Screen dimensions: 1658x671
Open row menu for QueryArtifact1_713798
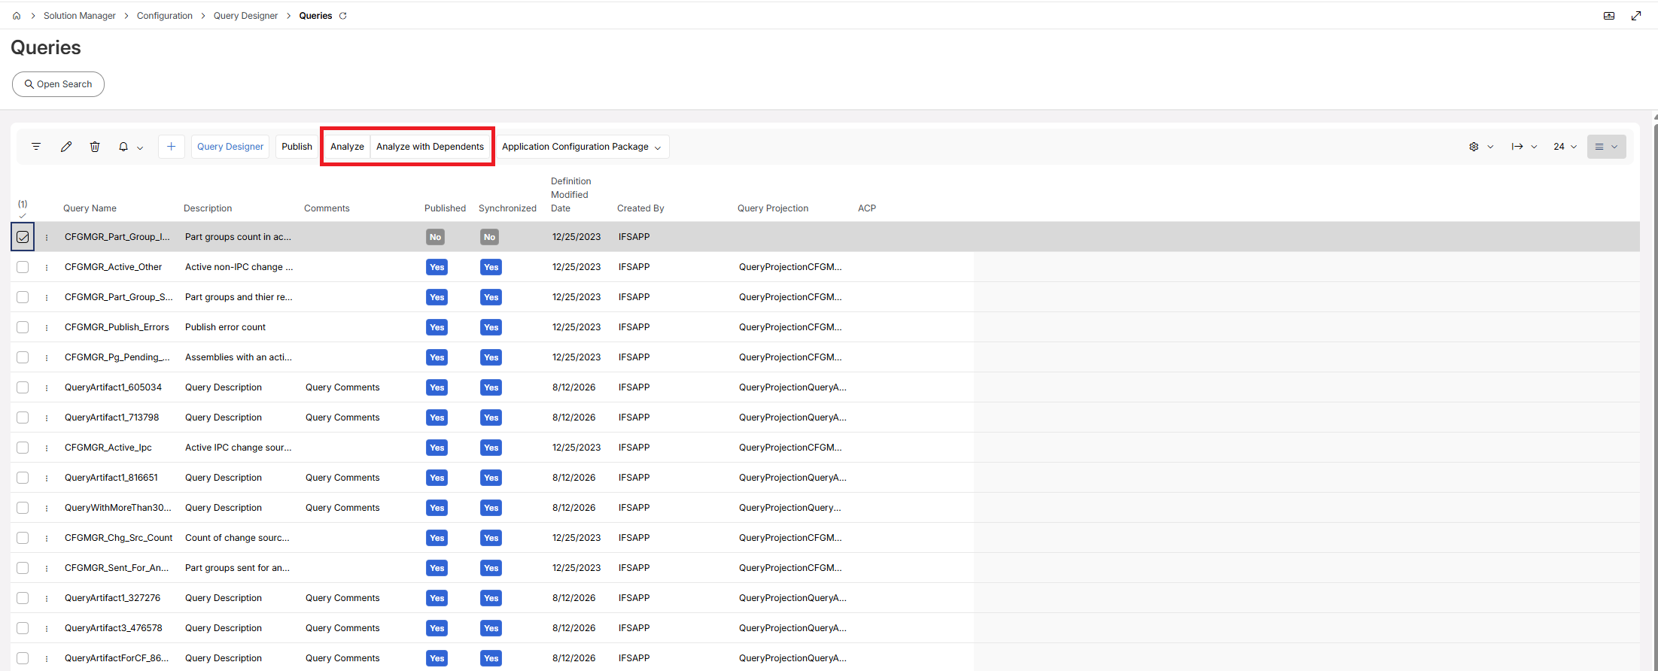47,417
